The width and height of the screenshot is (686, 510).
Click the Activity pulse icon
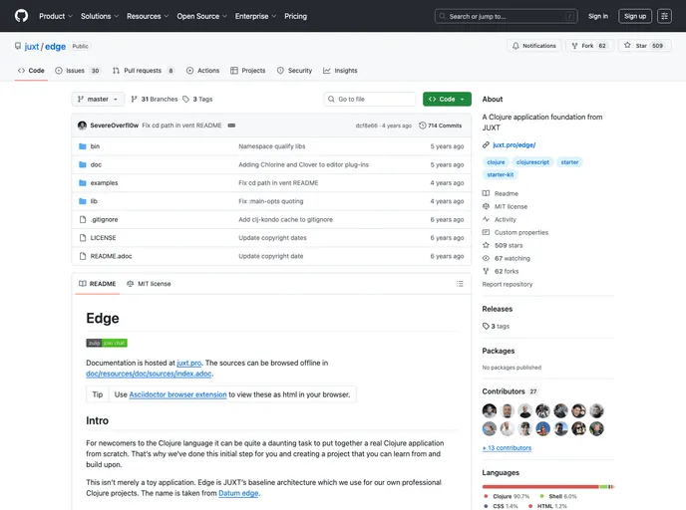tap(486, 219)
